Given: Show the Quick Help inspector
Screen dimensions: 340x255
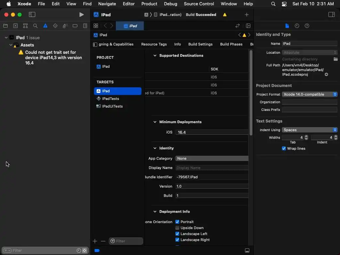Looking at the screenshot, I should pyautogui.click(x=307, y=26).
